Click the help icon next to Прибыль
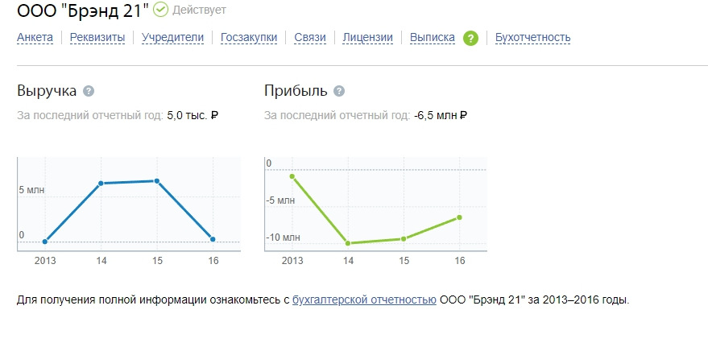The height and width of the screenshot is (347, 708). coord(339,91)
